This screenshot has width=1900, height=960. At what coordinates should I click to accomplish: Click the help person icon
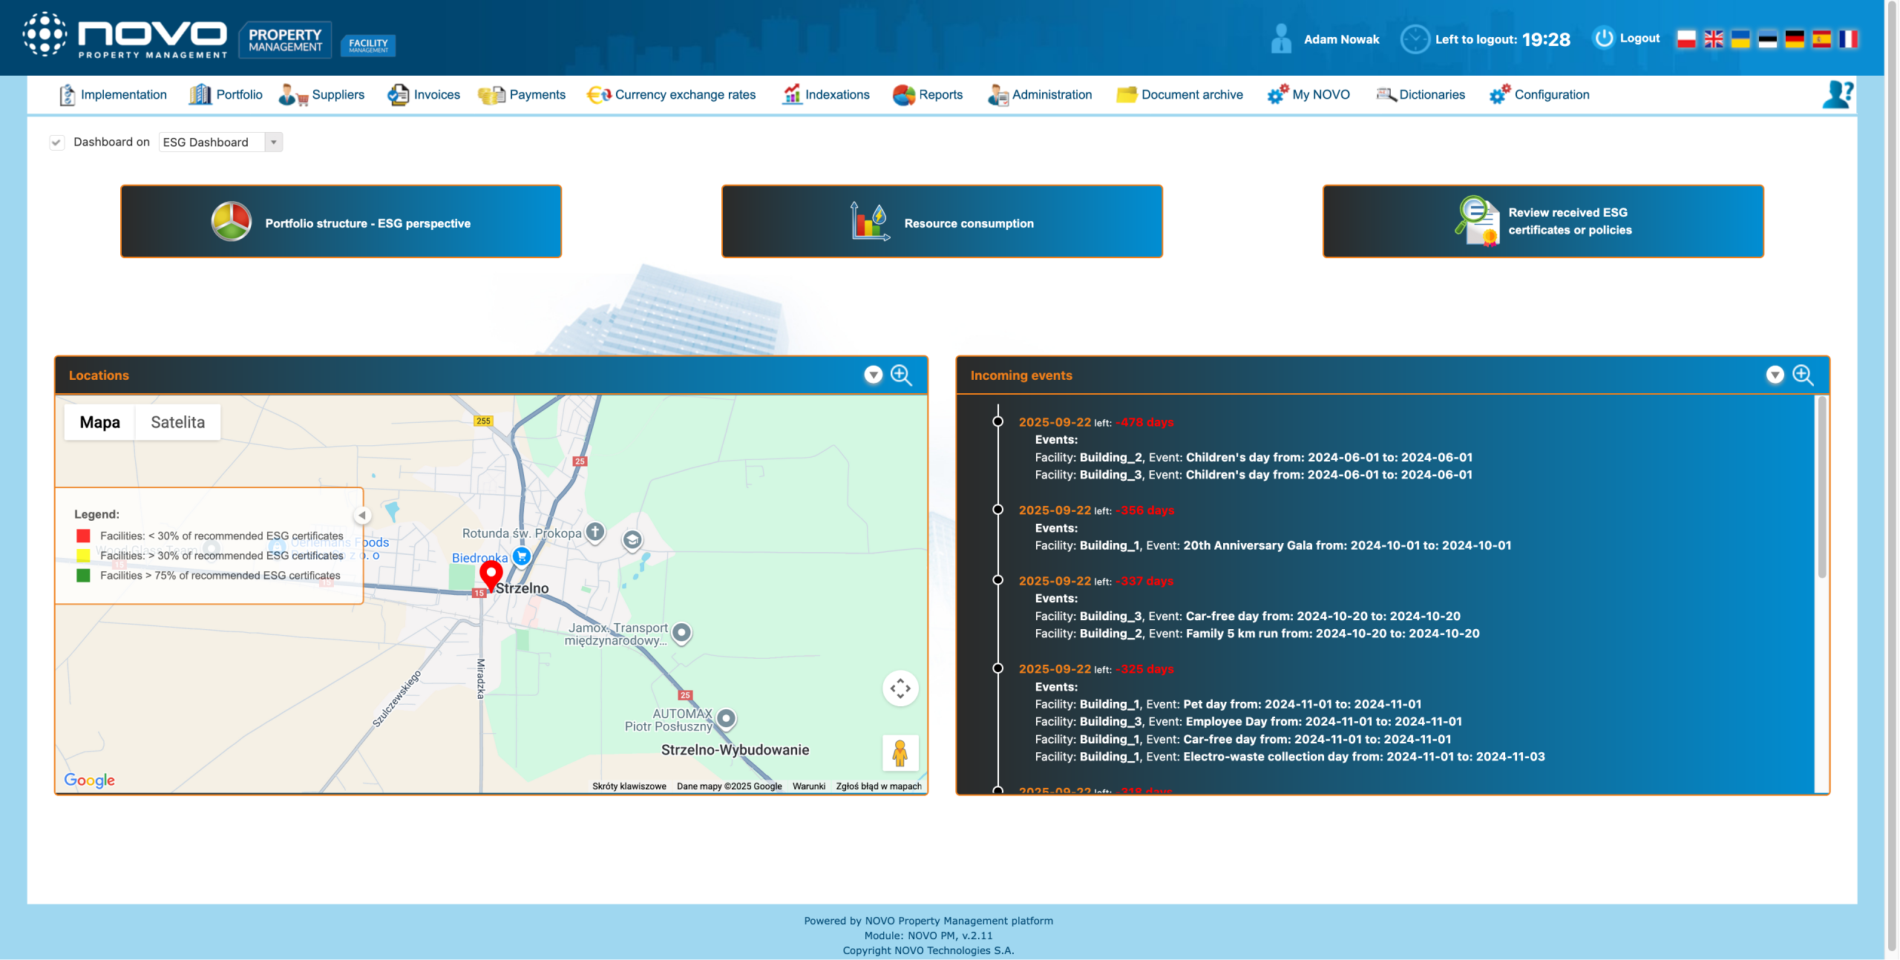pos(1838,94)
